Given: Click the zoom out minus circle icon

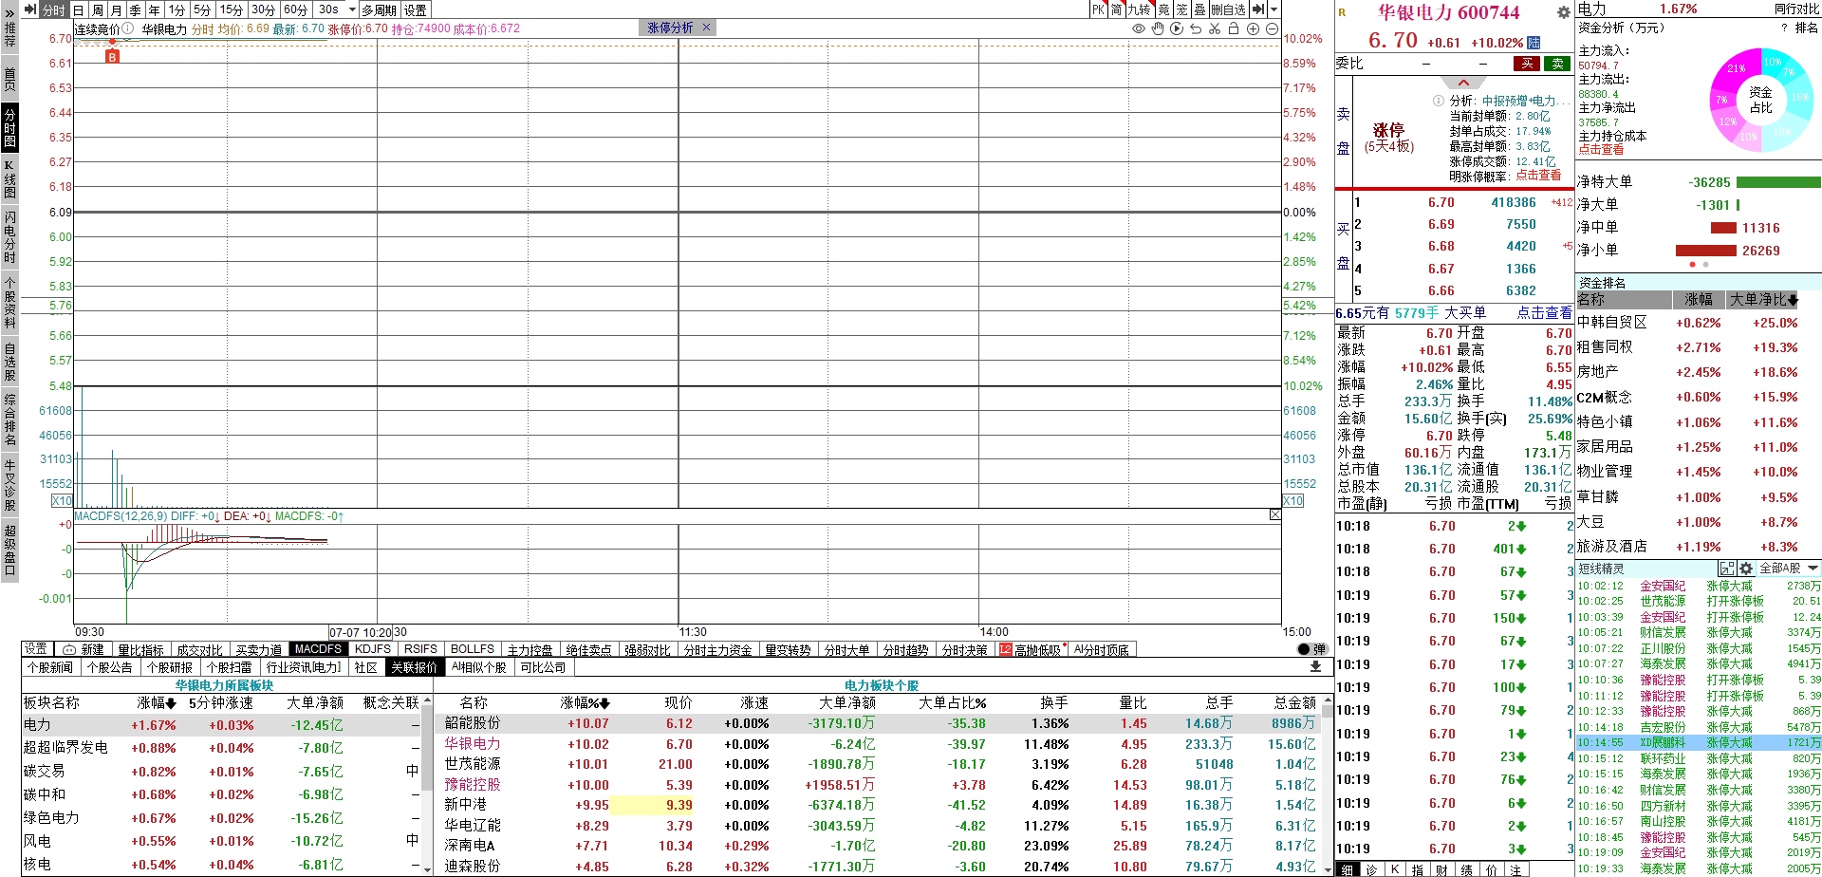Looking at the screenshot, I should (1272, 28).
